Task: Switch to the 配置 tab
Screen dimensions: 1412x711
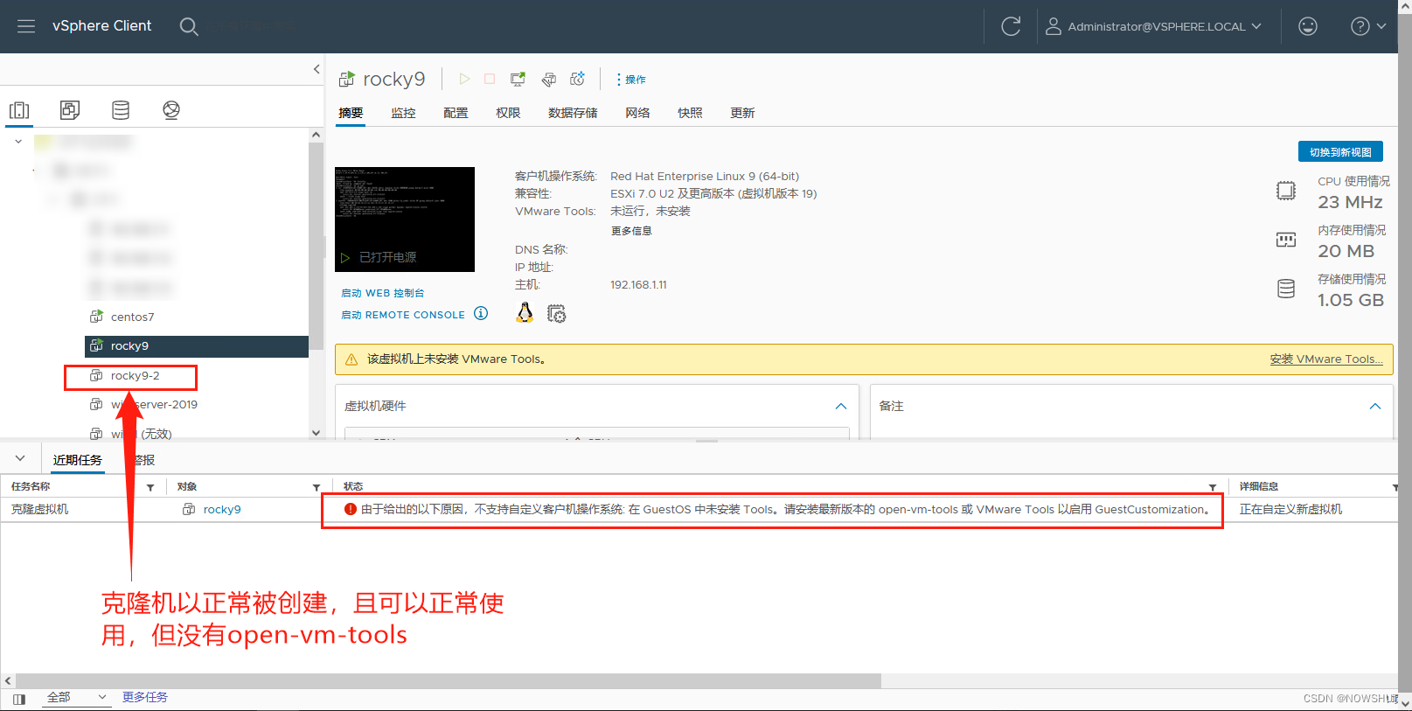Action: click(456, 113)
